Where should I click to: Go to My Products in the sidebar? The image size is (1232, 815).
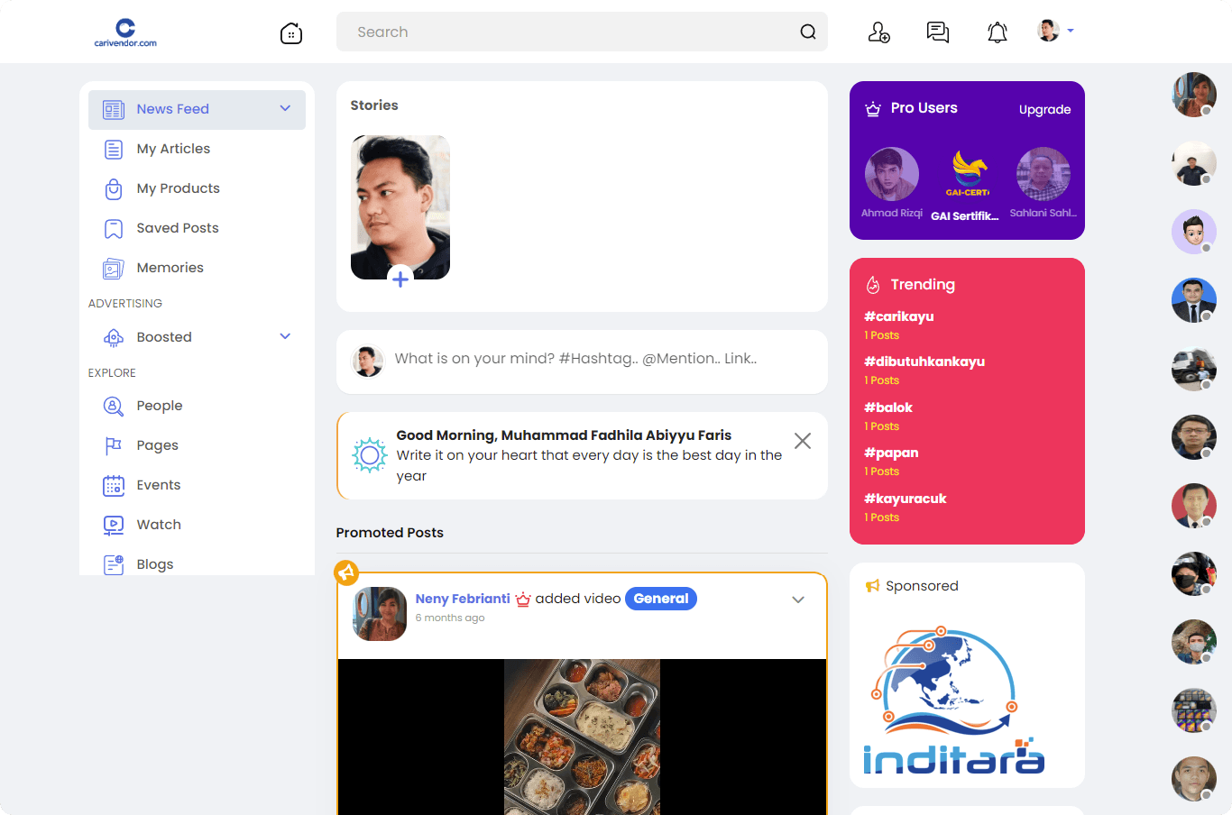click(178, 188)
